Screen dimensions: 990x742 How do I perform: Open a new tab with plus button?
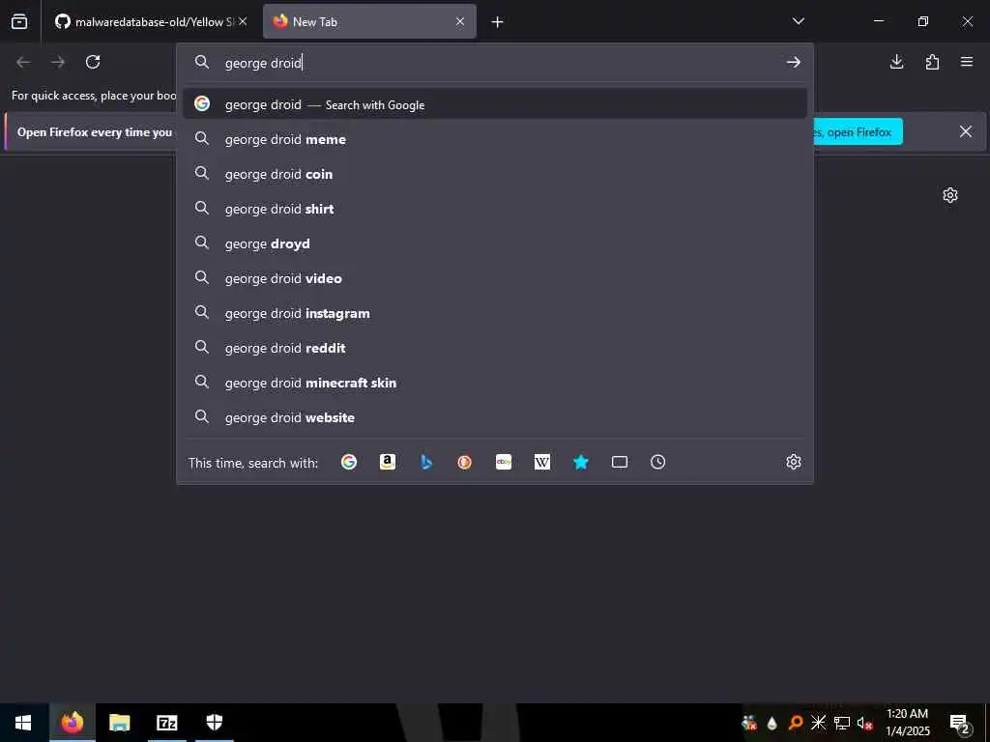(x=498, y=22)
